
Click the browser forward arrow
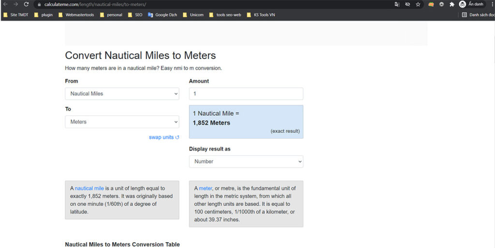(x=15, y=4)
